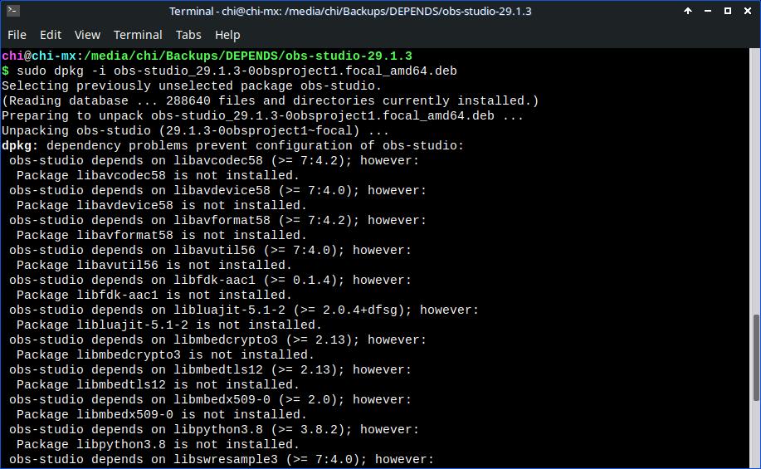
Task: Open the Edit menu
Action: (x=51, y=35)
